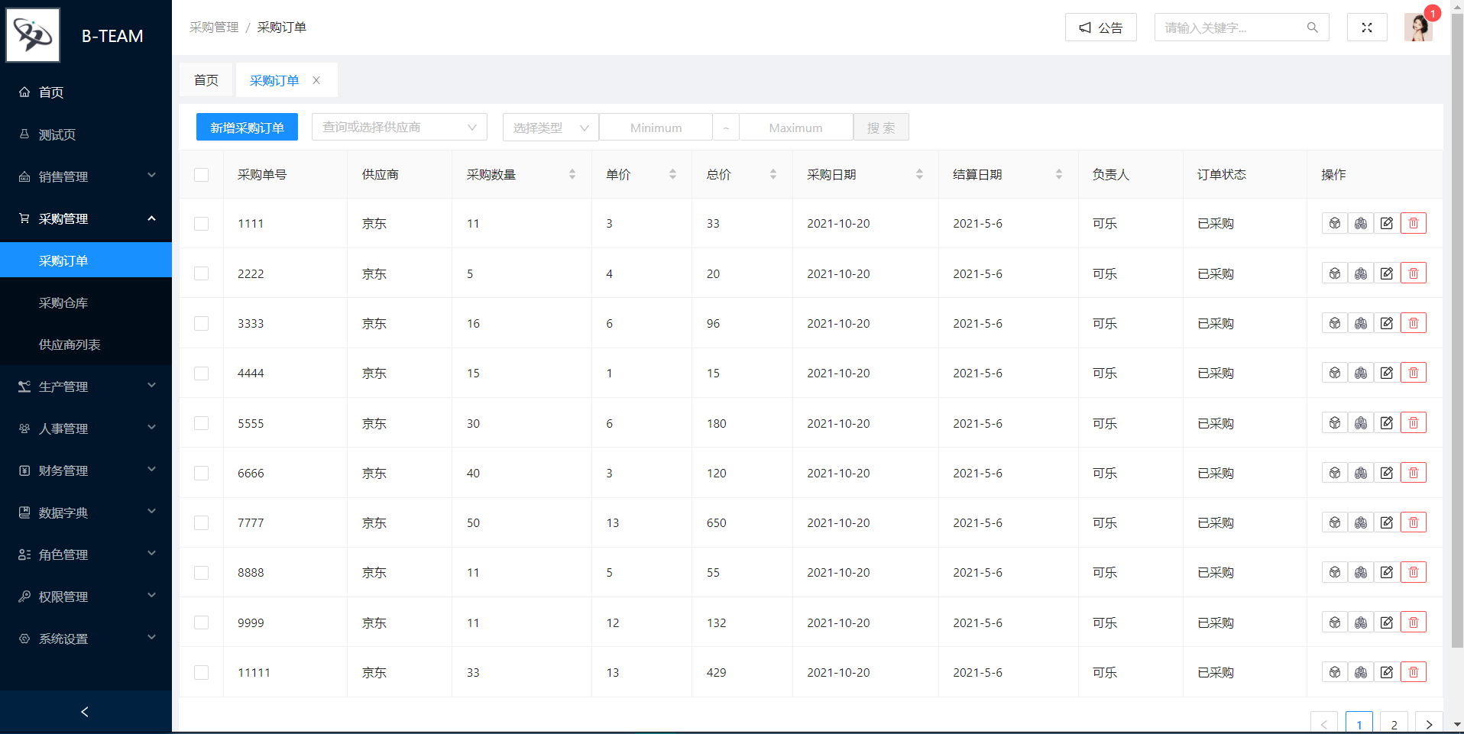Click the 新增采购订单 button

pos(247,127)
